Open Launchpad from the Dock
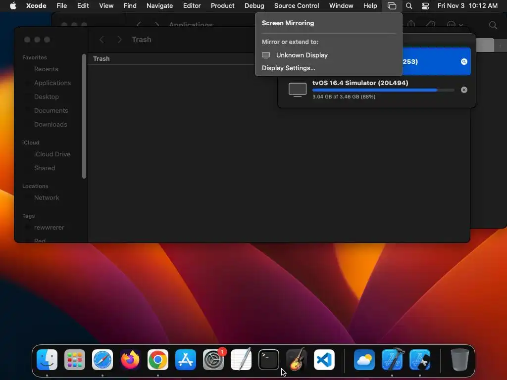 (75, 360)
